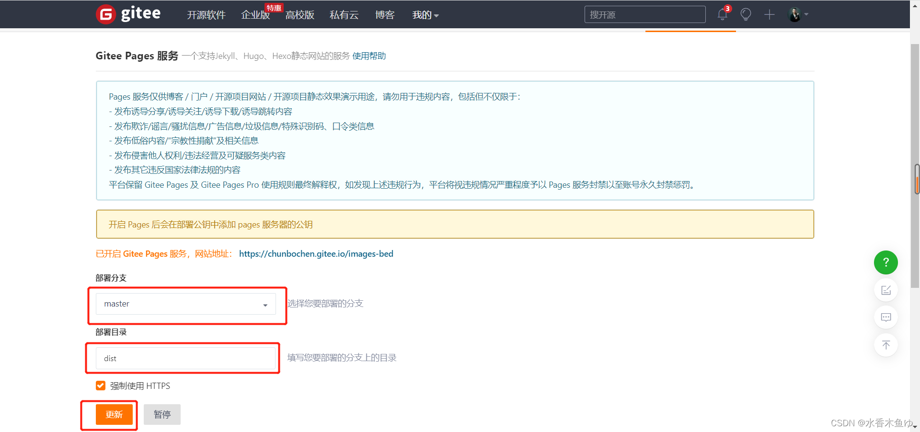Click the Gitee Pages 服务 heading

(x=137, y=56)
